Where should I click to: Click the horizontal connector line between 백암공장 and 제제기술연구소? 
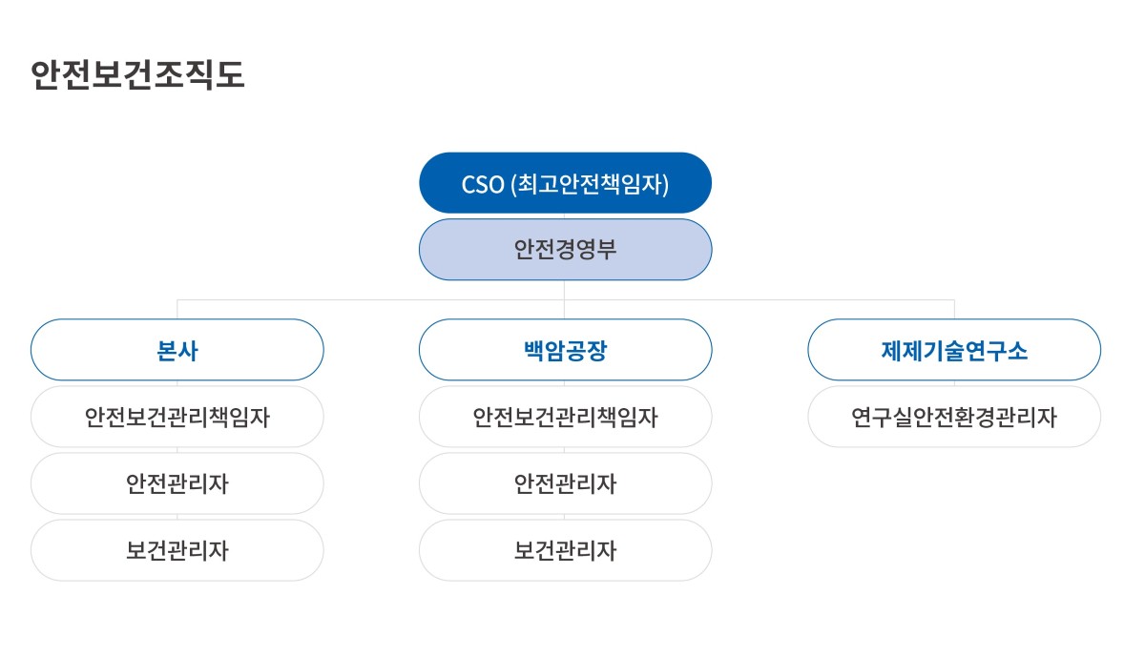point(760,299)
